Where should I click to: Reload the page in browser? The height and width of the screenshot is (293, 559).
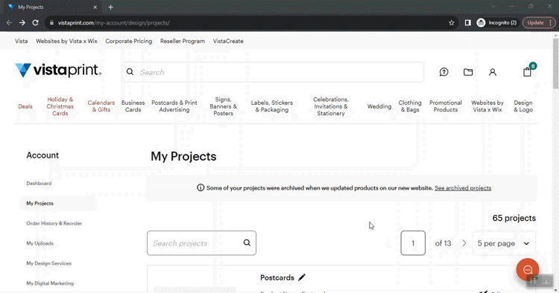pos(35,23)
